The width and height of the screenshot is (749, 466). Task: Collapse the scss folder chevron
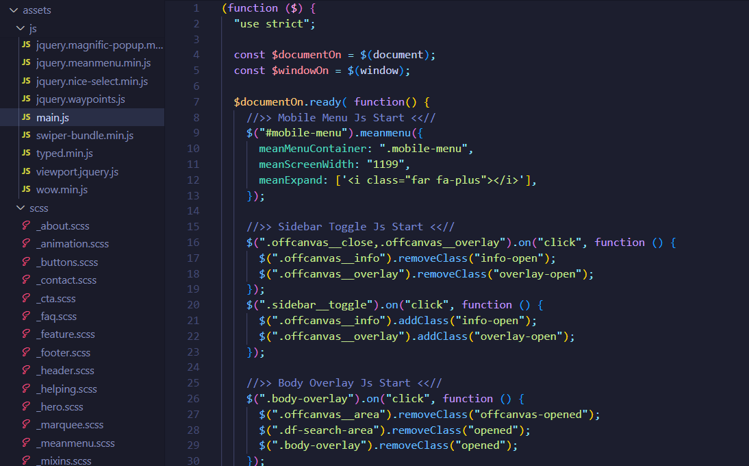[21, 208]
